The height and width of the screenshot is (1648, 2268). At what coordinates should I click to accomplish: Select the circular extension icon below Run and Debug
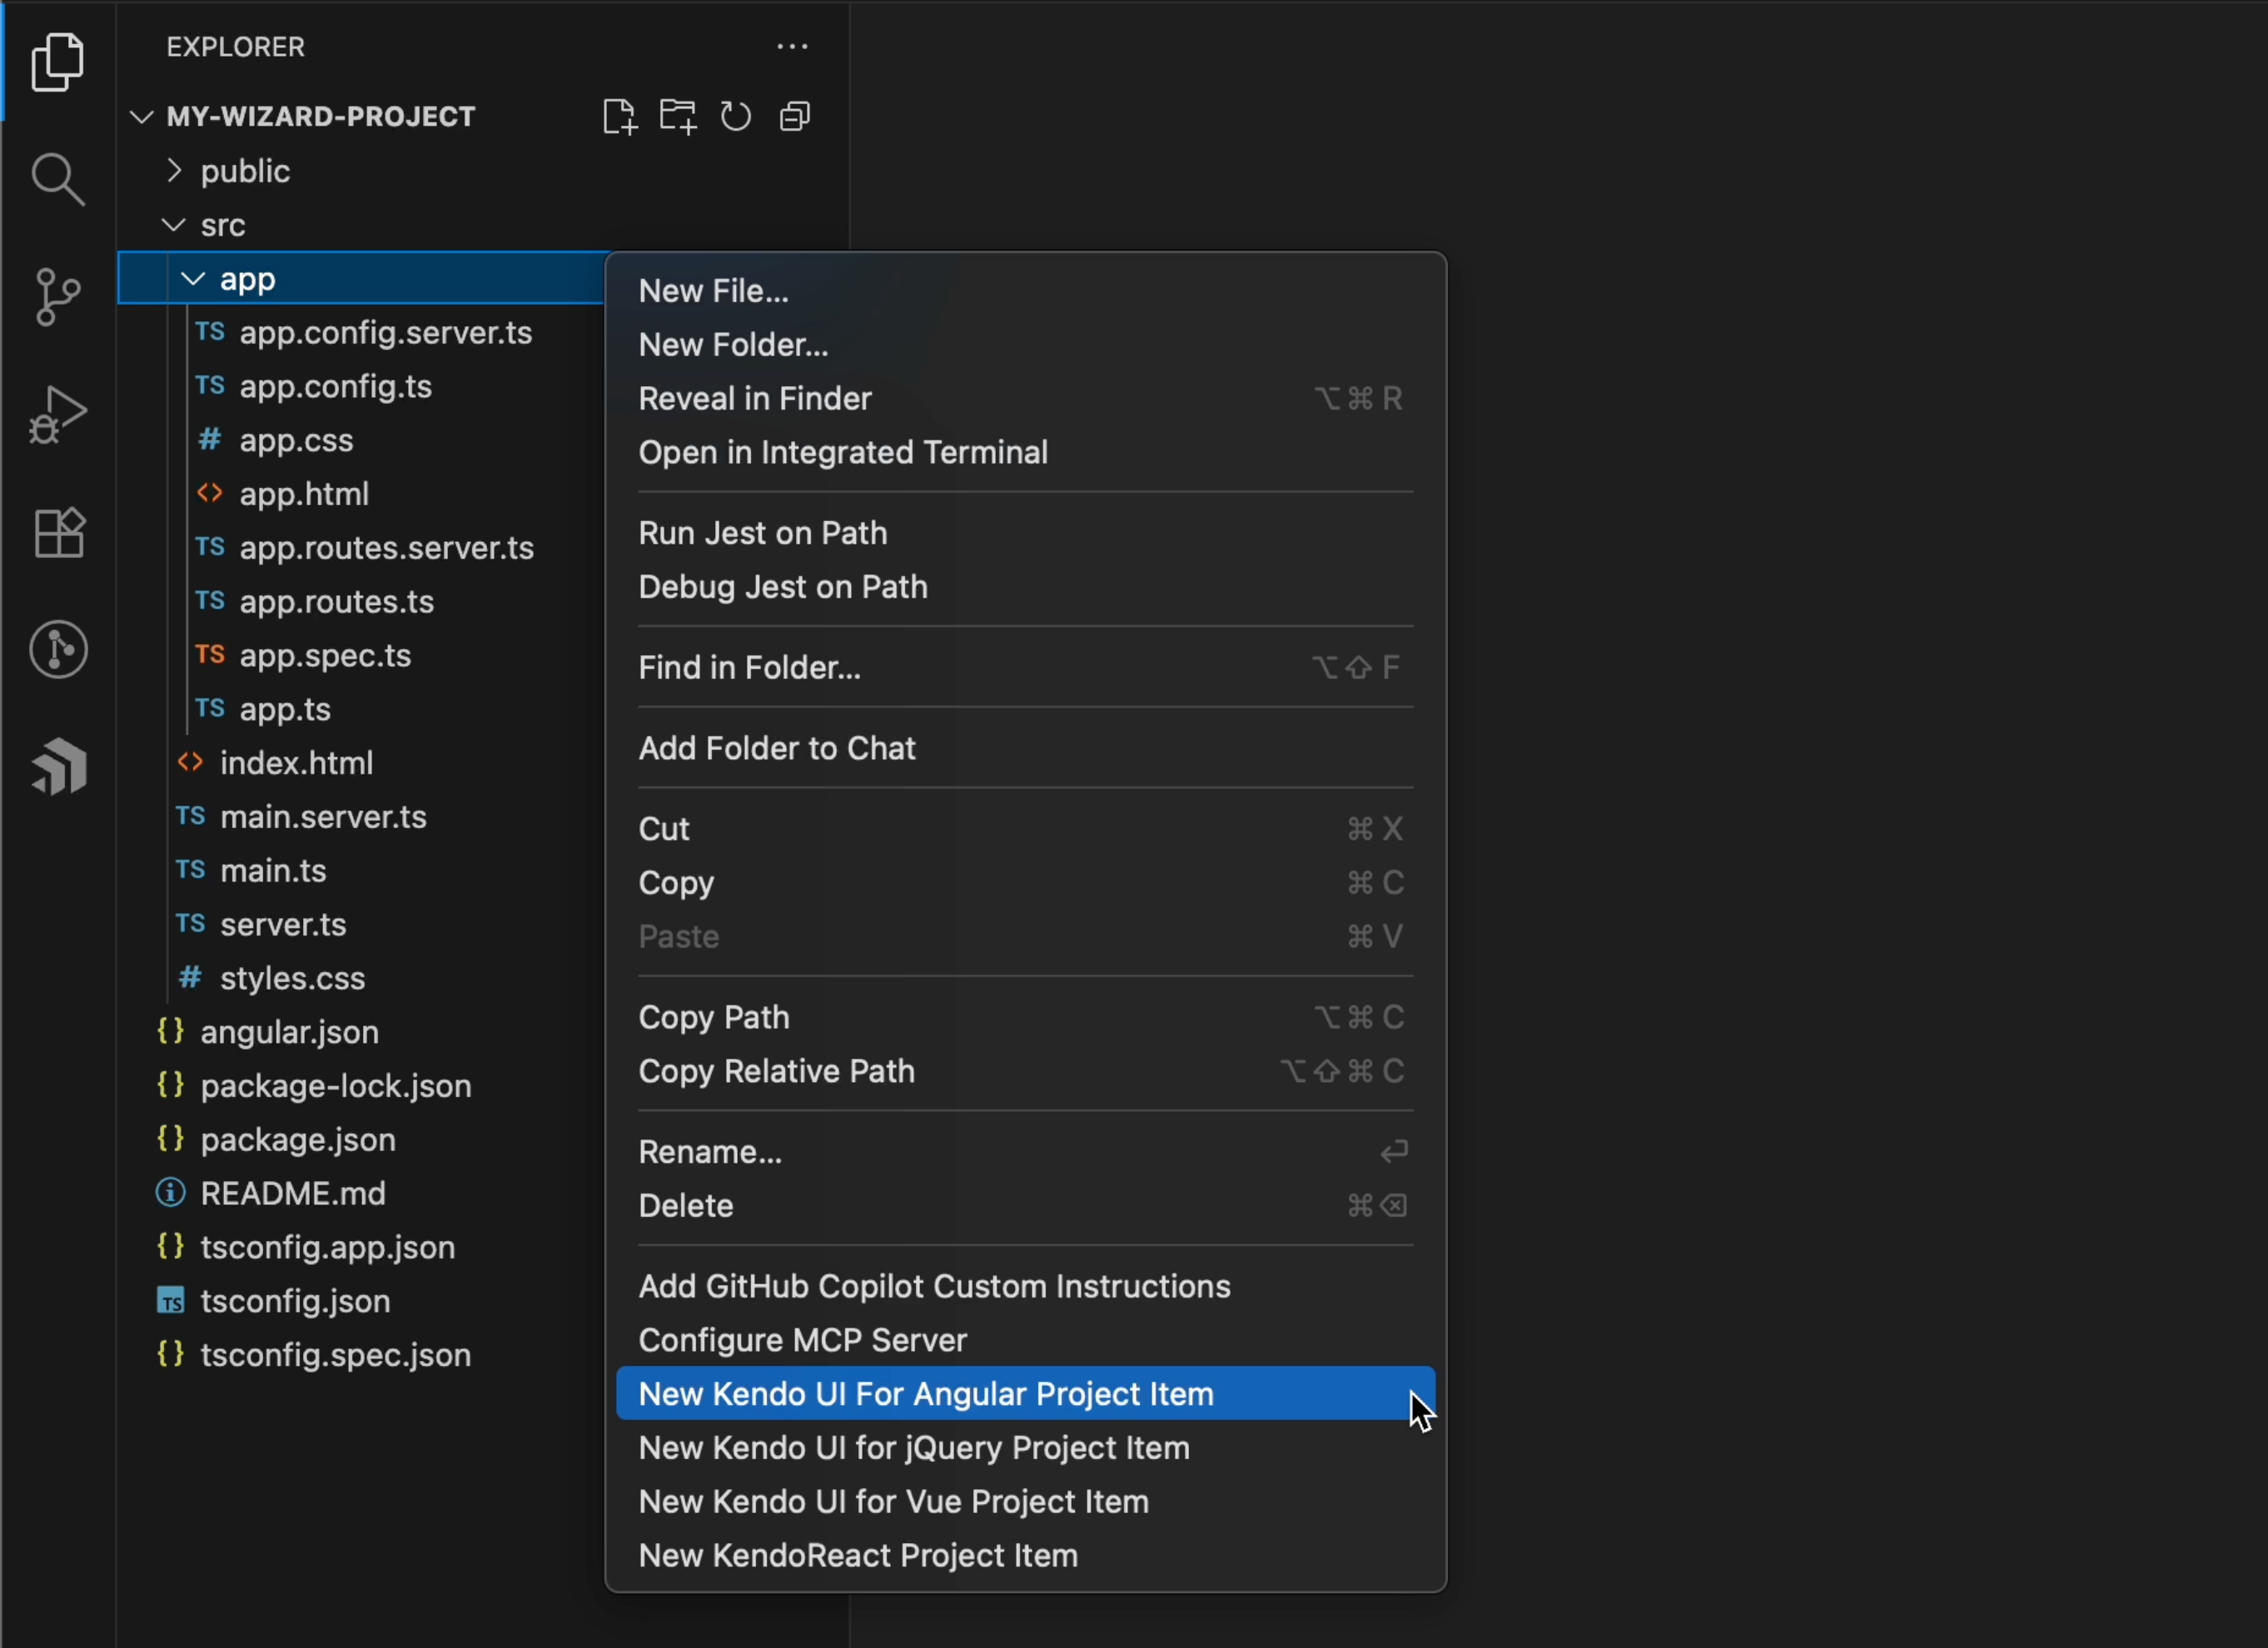(x=59, y=649)
